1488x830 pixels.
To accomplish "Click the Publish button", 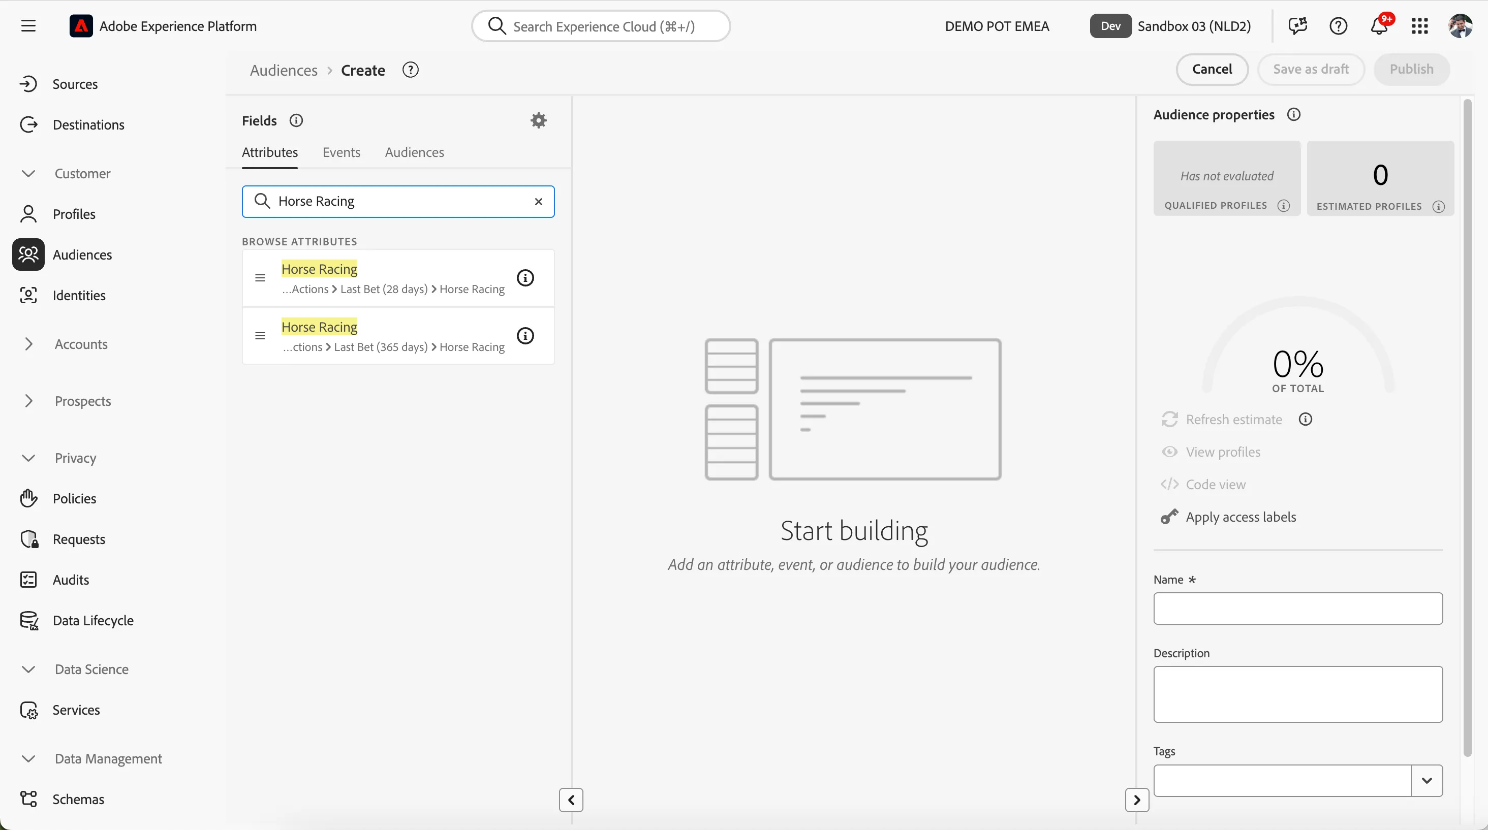I will pos(1411,69).
